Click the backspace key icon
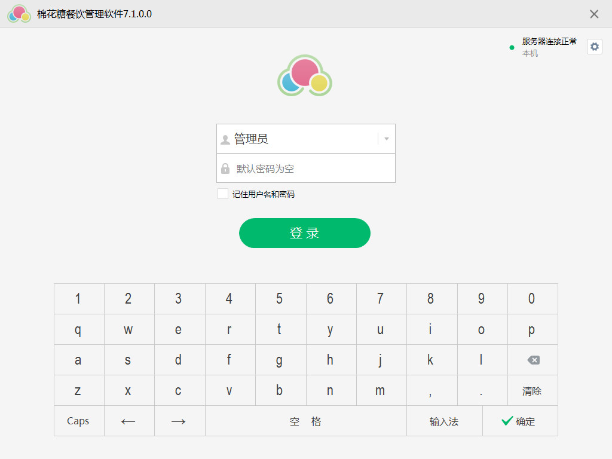The image size is (612, 459). pyautogui.click(x=533, y=360)
